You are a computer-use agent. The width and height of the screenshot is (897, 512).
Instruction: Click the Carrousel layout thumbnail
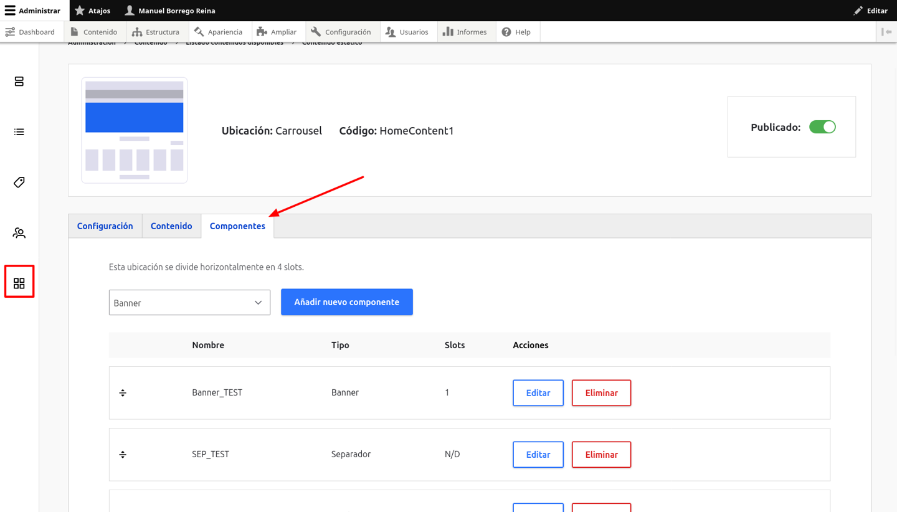(x=135, y=130)
